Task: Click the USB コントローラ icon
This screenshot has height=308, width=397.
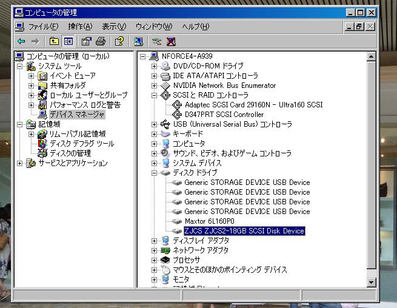Action: tap(165, 124)
